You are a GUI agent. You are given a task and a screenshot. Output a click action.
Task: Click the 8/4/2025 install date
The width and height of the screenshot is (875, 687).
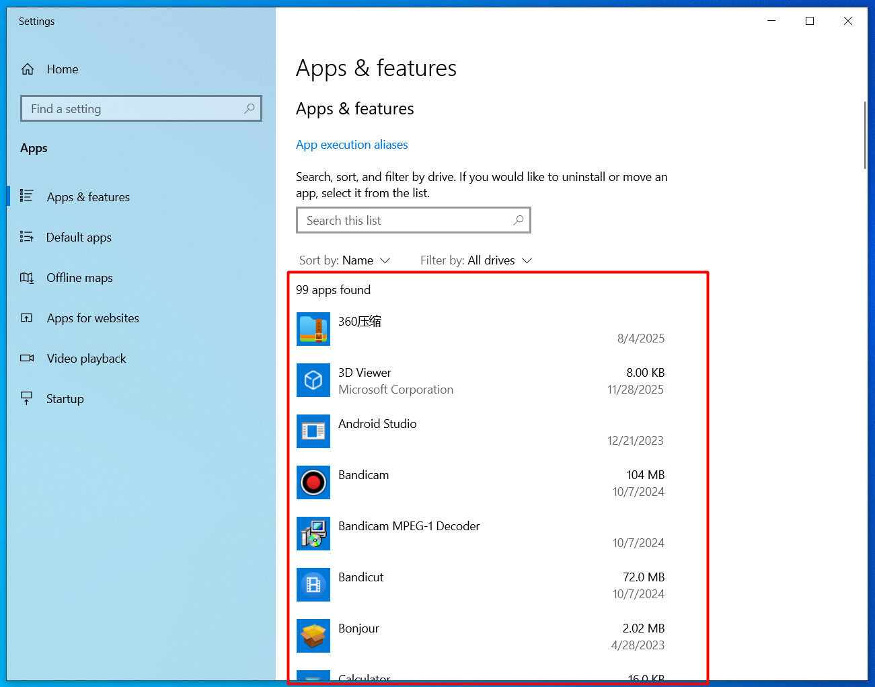[x=641, y=338]
